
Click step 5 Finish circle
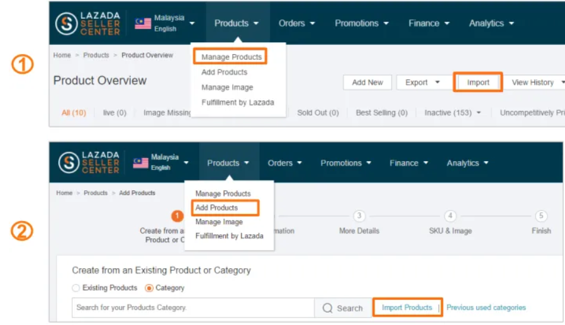[x=541, y=215]
